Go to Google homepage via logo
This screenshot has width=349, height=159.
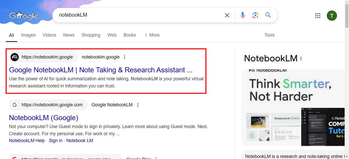(x=24, y=15)
